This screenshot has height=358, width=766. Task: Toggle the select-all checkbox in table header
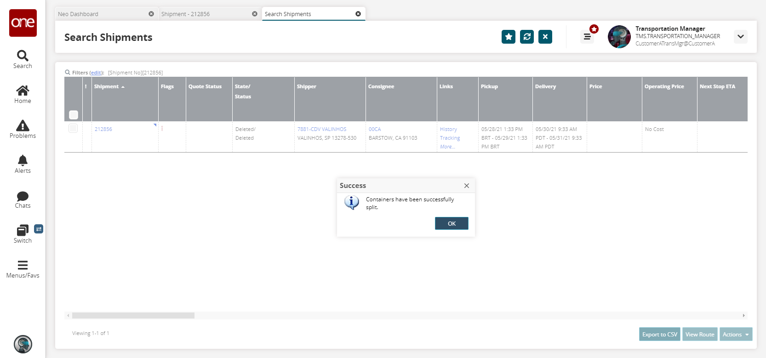click(x=74, y=115)
